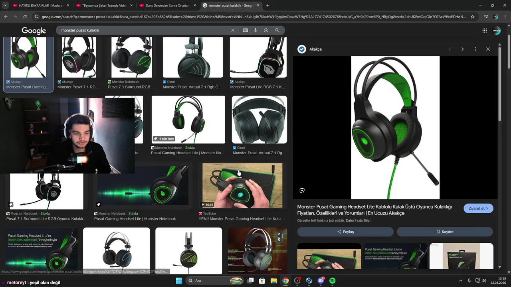
Task: Open the tab search dropdown arrow
Action: [x=5, y=6]
